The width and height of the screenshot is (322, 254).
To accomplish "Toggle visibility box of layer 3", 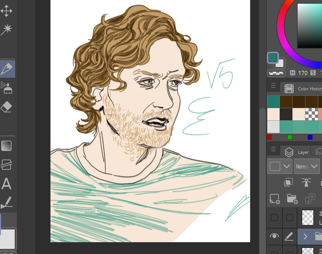I will [x=274, y=218].
